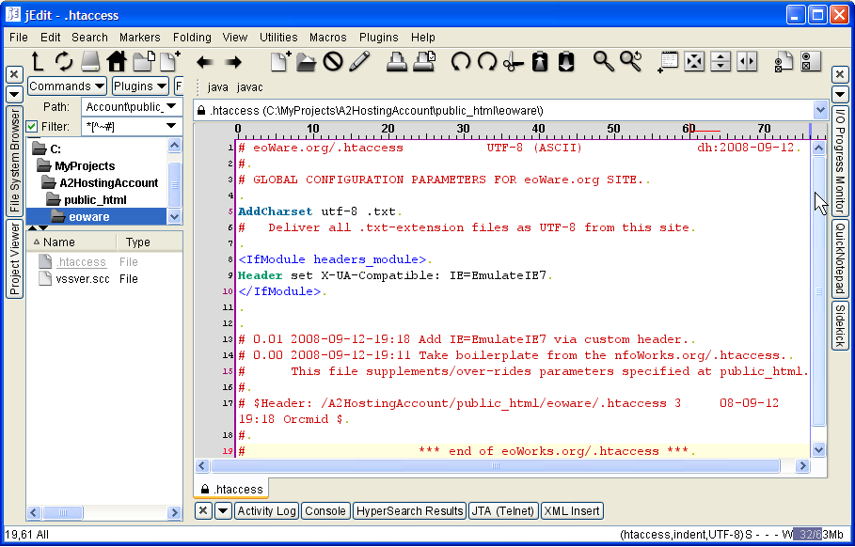Open file using the open-folder toolbar icon
This screenshot has width=855, height=547.
(x=307, y=62)
